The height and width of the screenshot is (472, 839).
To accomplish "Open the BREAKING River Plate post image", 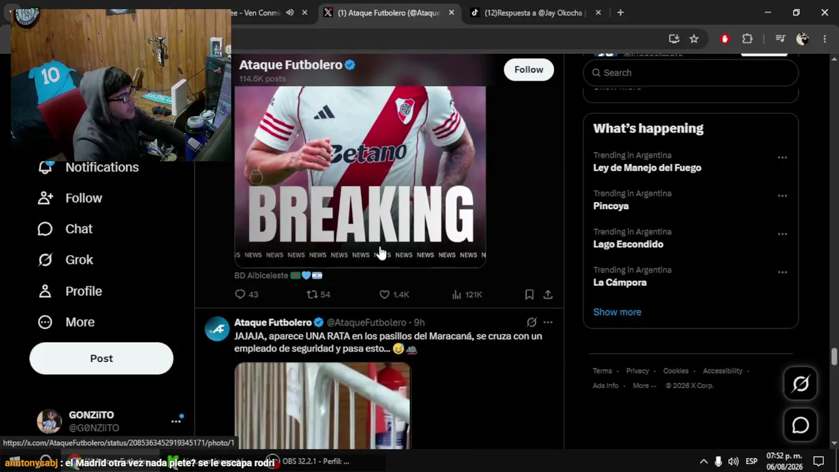I will [x=360, y=176].
